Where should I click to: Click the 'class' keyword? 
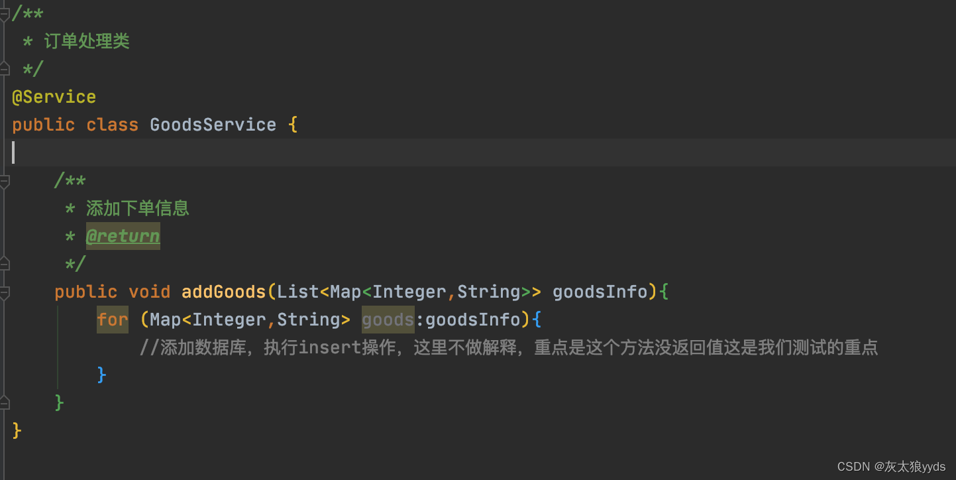click(x=112, y=125)
